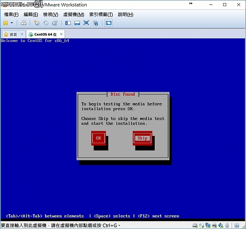Click '<F12> next screen' hint text
Screen dimensions: 246x229
158,216
